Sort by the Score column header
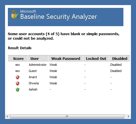136x124 pixels. click(18, 58)
